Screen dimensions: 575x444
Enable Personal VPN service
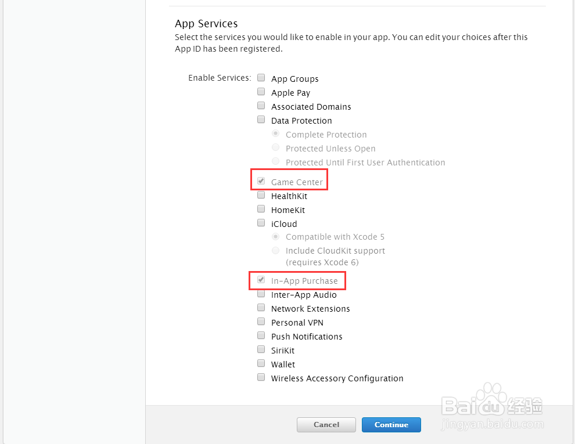261,322
